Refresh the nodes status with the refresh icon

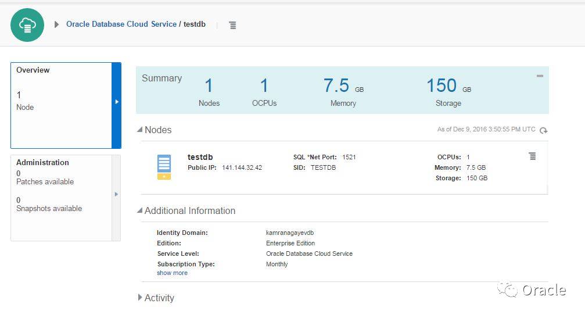[x=544, y=130]
